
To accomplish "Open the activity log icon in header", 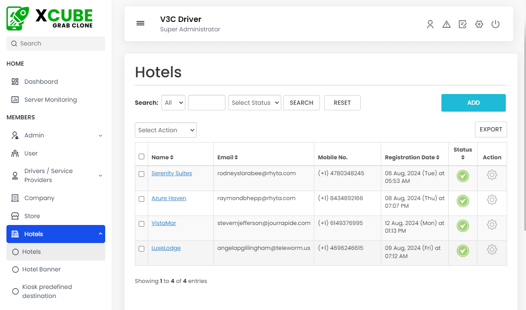I will point(462,24).
